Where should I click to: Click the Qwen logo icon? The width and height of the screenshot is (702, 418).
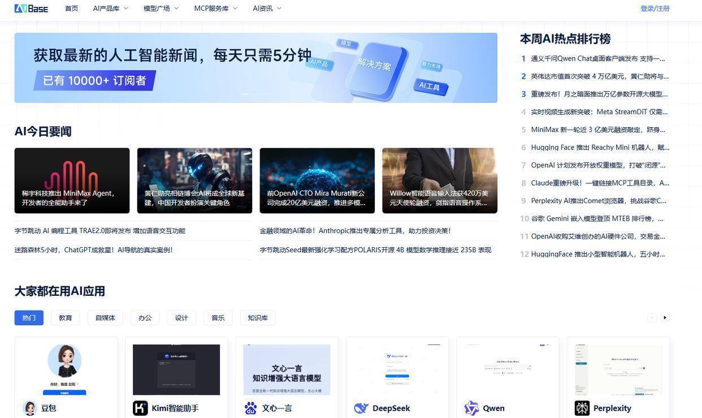click(471, 408)
